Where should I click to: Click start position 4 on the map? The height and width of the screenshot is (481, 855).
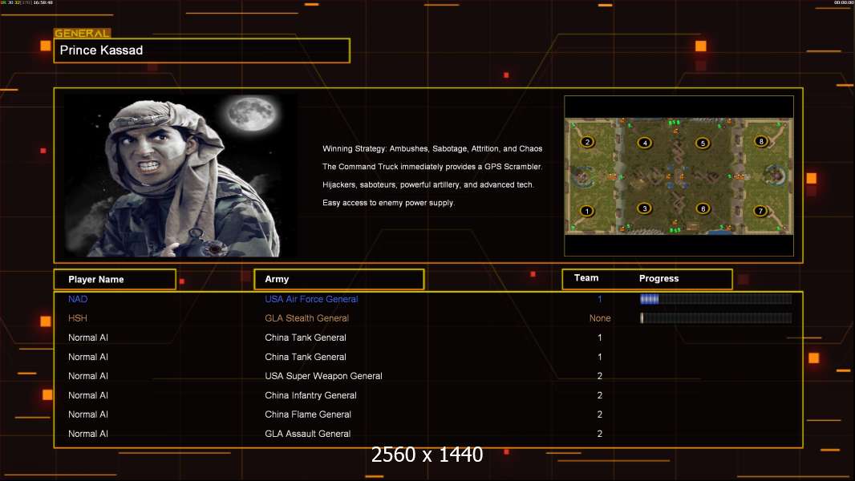(x=645, y=143)
